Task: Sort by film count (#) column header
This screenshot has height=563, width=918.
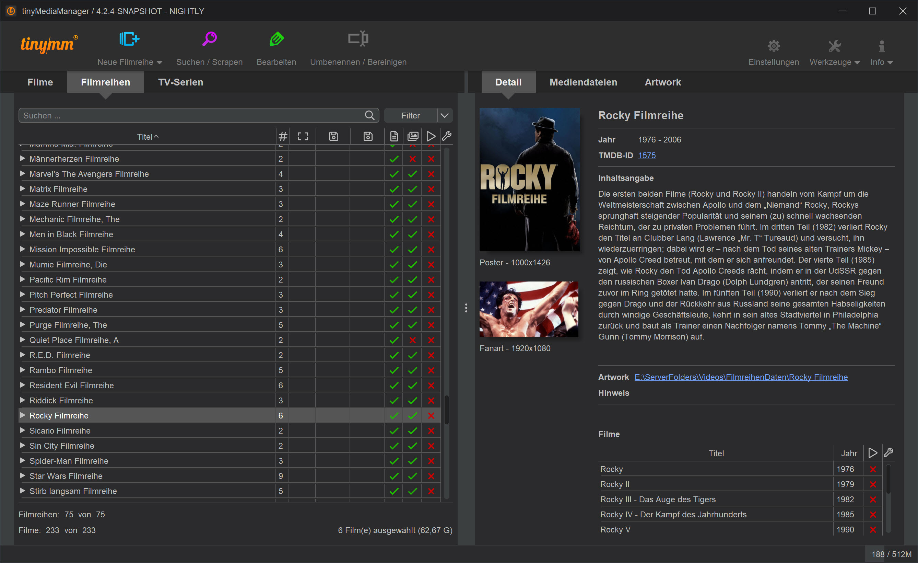Action: coord(283,137)
